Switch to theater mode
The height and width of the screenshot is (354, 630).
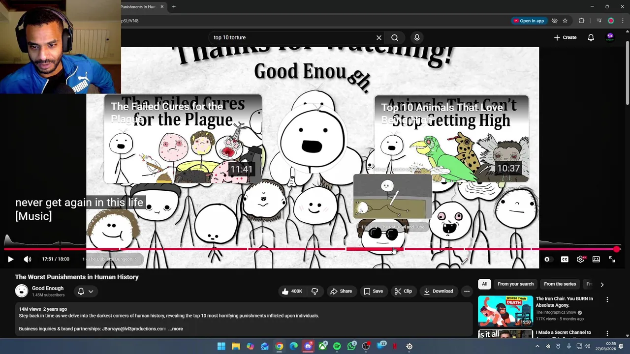[x=596, y=259]
